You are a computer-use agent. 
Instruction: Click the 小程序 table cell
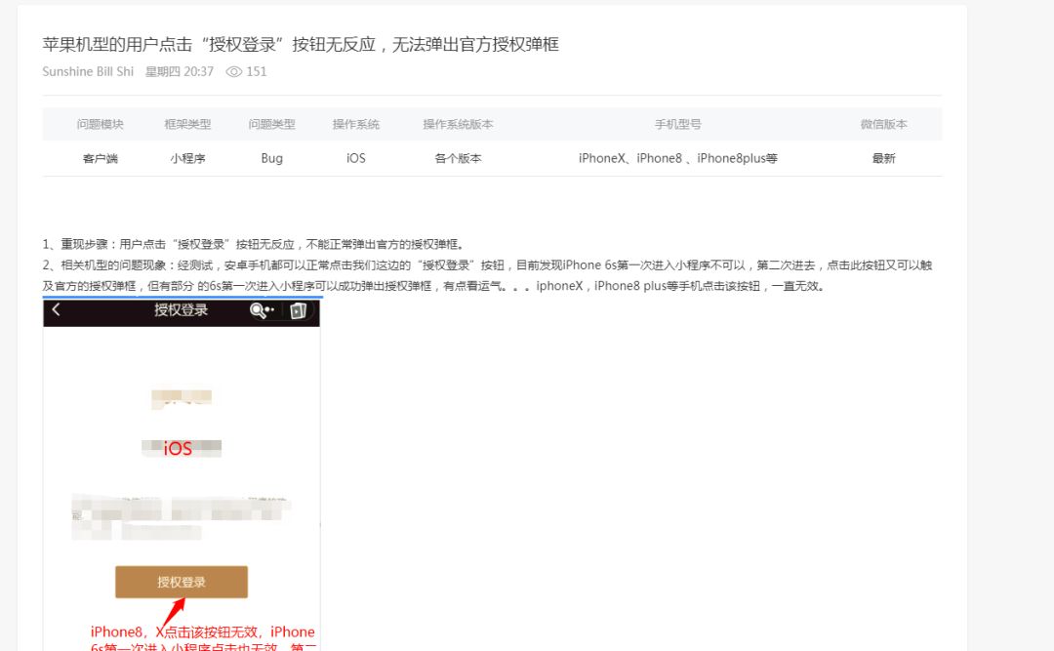pyautogui.click(x=187, y=159)
